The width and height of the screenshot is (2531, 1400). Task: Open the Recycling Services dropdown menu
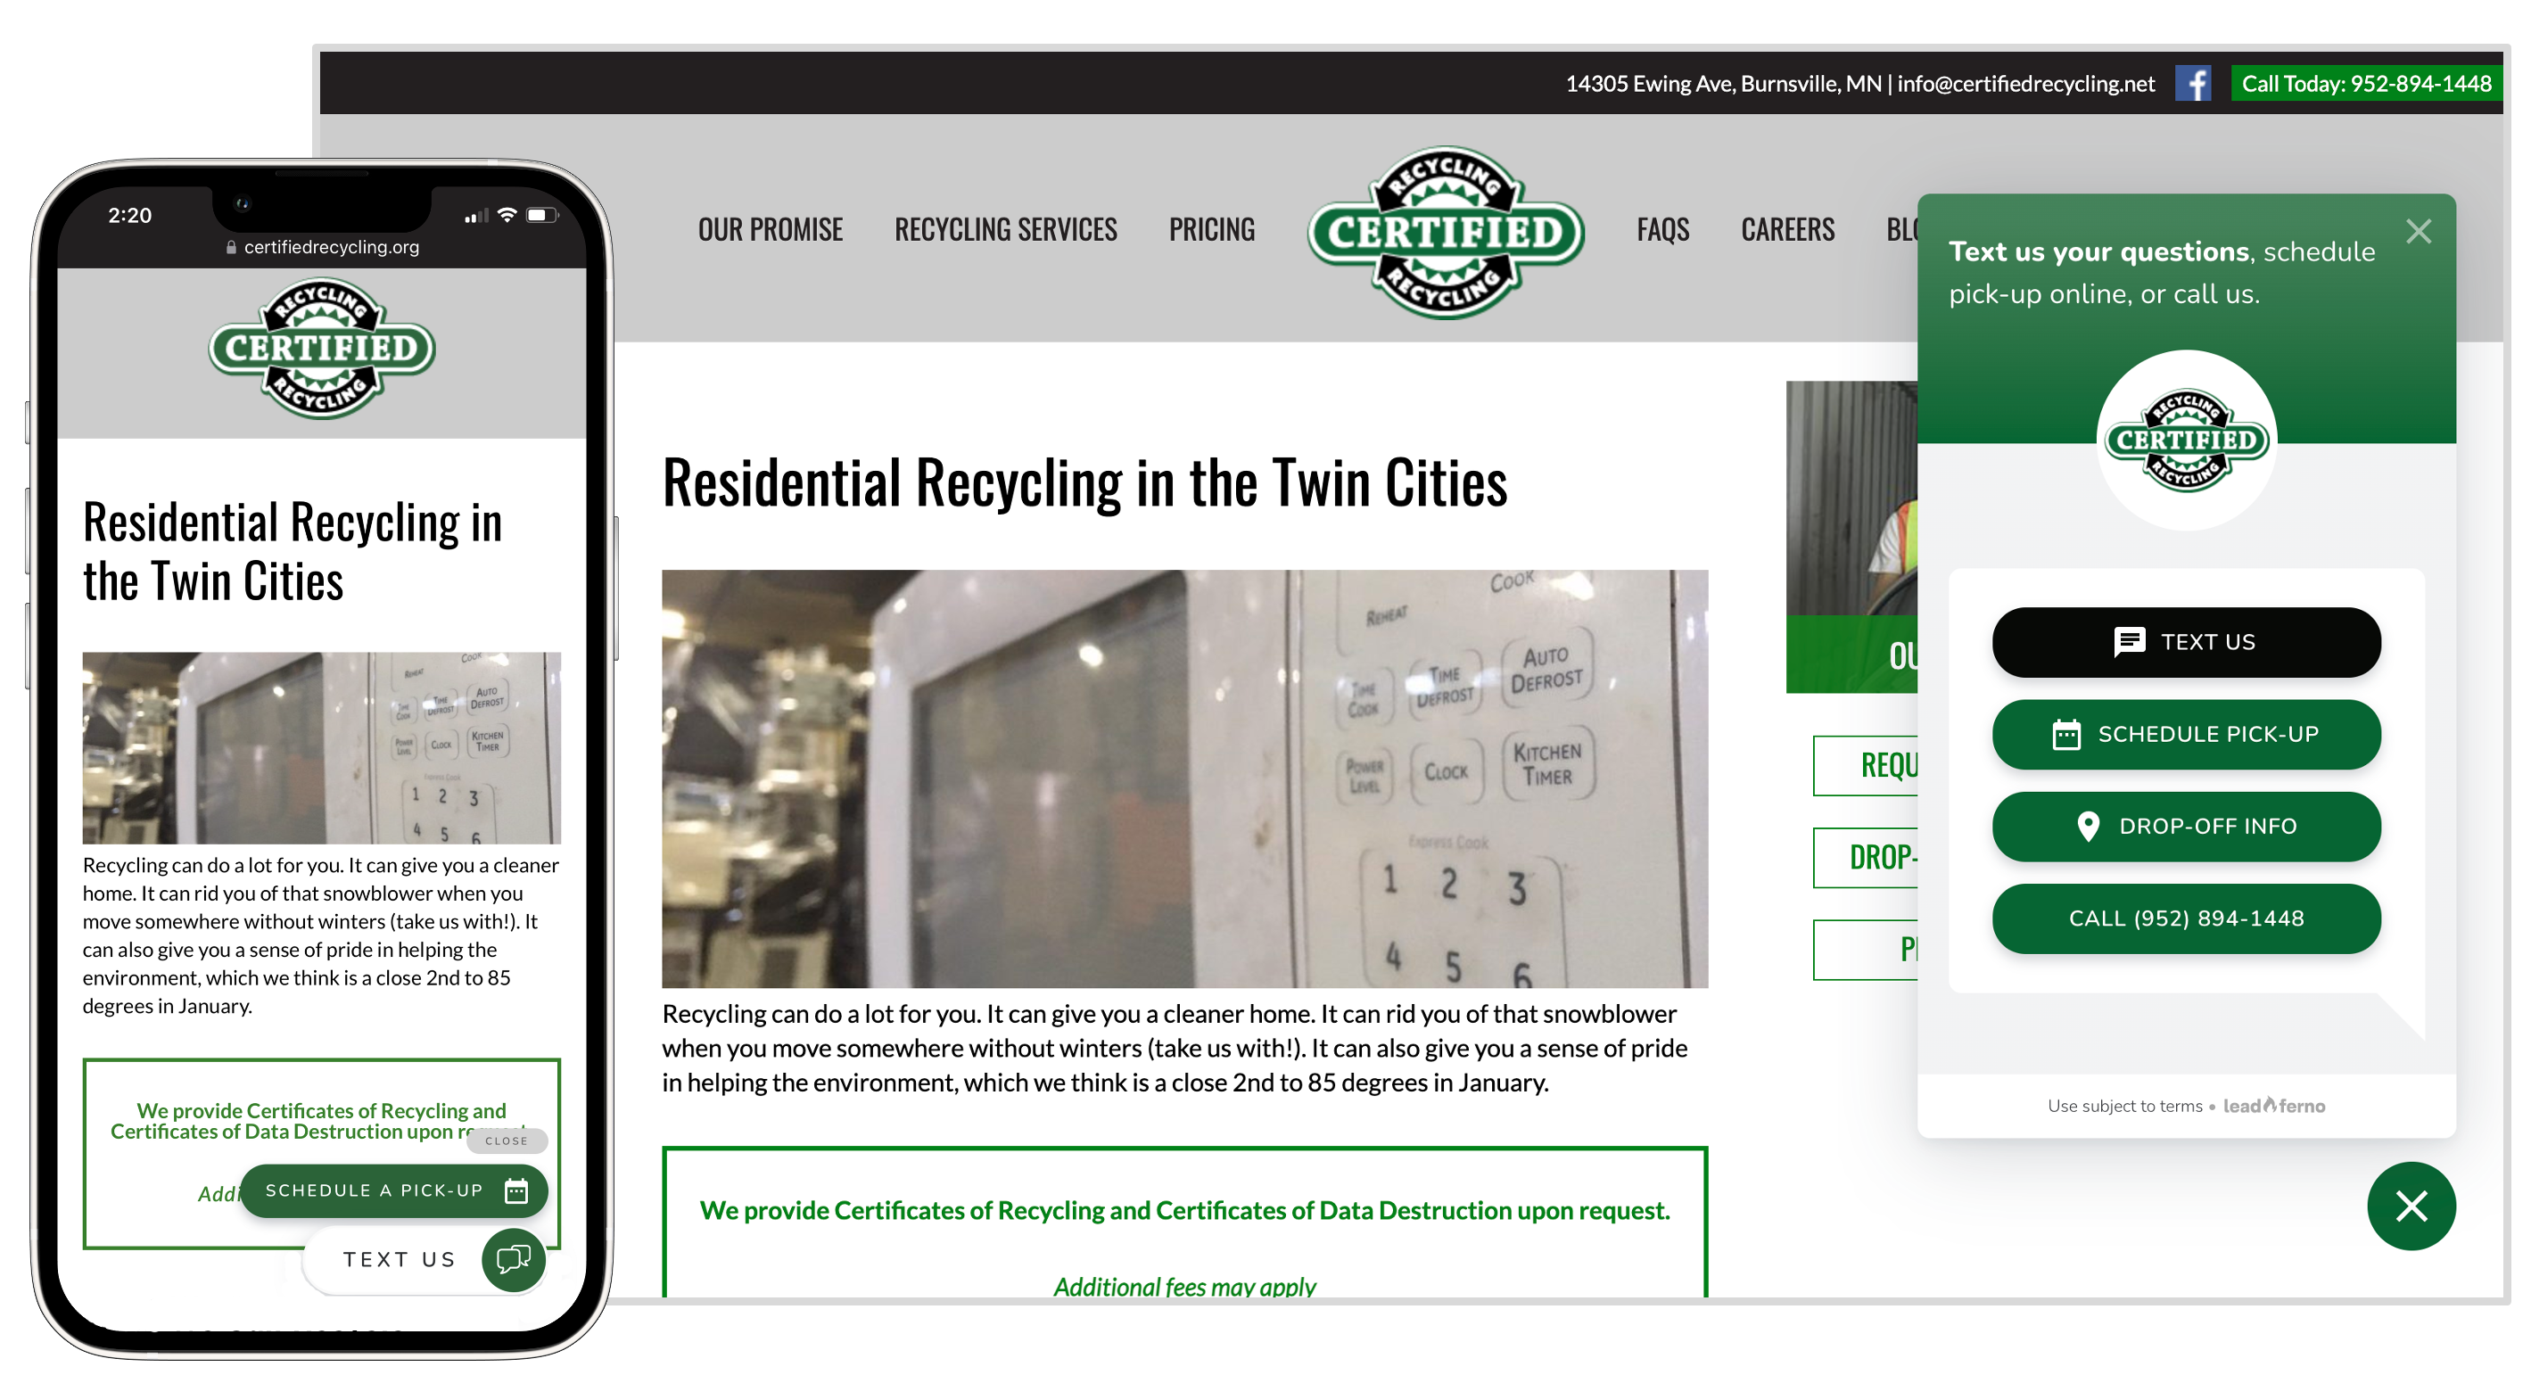tap(1003, 226)
